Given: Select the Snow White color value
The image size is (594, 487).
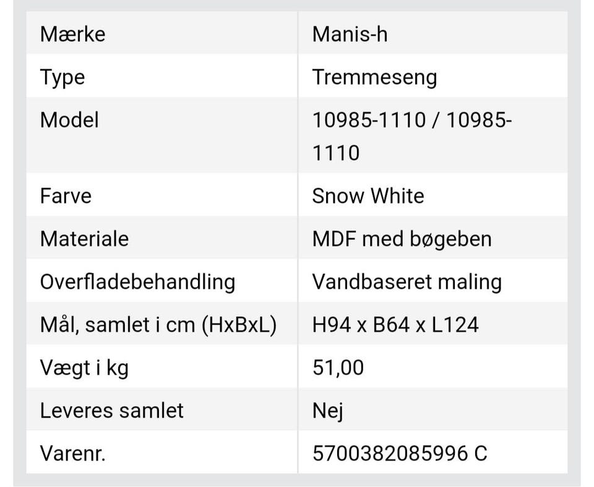Looking at the screenshot, I should click(x=368, y=196).
